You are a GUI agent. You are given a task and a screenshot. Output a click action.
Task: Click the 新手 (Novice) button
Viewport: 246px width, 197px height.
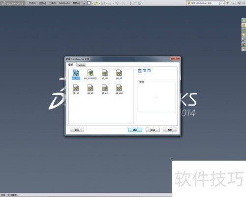[x=77, y=130]
